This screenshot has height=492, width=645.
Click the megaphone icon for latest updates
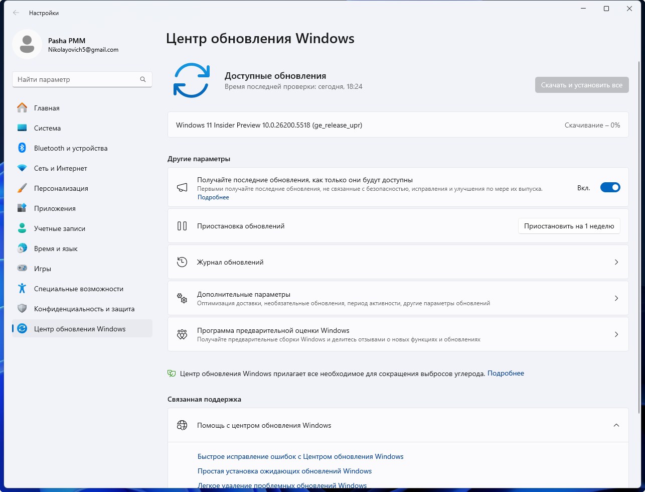coord(182,188)
